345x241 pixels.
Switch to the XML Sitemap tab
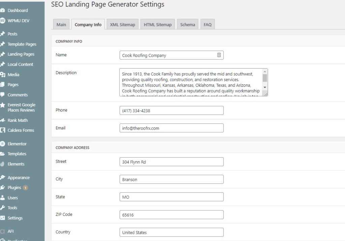click(x=122, y=24)
